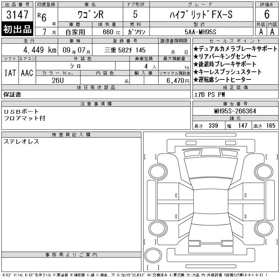Screen dimensions: 280x280
Task: Click the 検査員記入欄 section header
Action: pos(71,134)
